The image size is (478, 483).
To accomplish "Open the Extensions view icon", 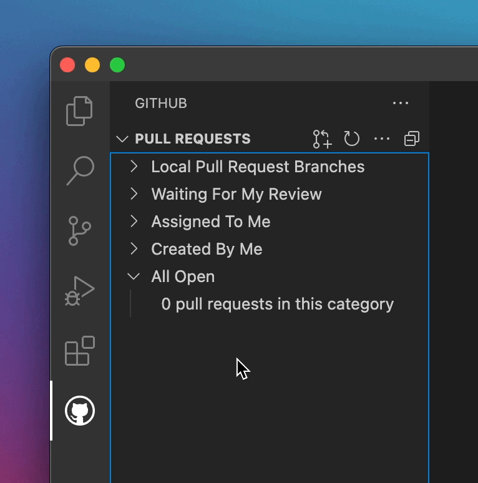I will click(80, 351).
